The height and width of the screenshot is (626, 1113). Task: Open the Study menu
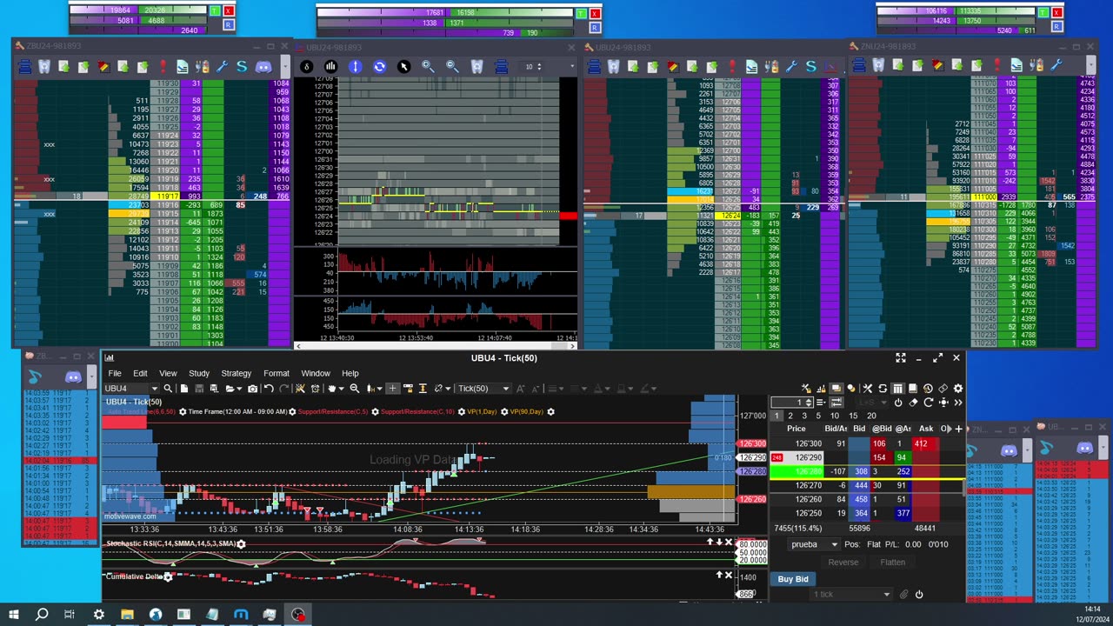199,373
